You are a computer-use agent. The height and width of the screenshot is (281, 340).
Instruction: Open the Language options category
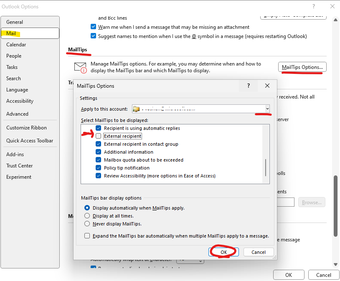click(30, 89)
